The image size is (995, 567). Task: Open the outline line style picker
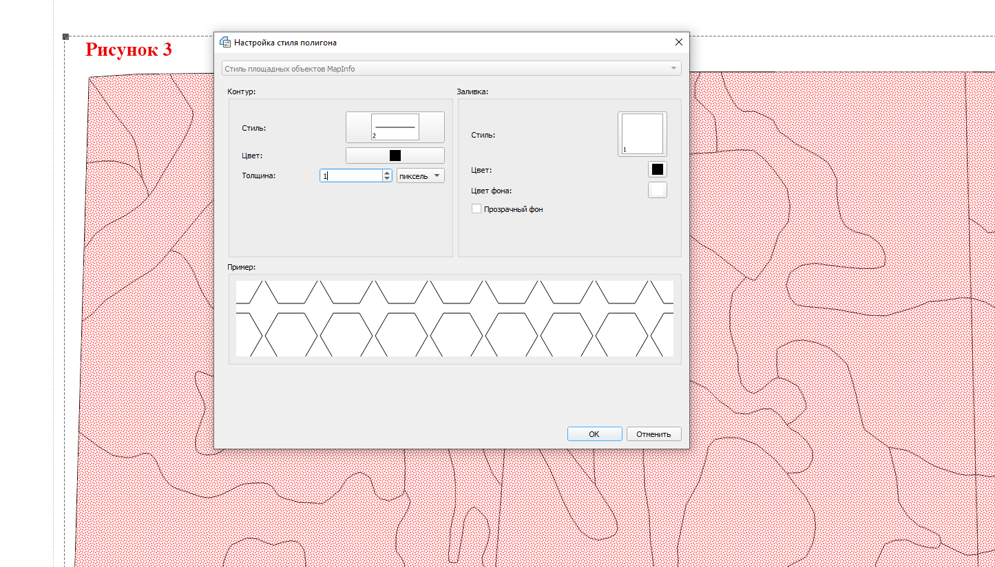395,127
